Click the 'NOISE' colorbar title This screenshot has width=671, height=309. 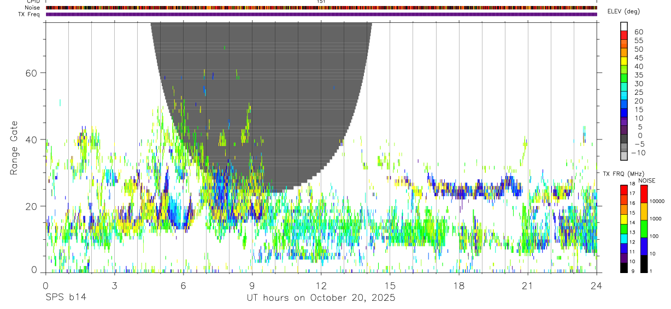click(646, 180)
